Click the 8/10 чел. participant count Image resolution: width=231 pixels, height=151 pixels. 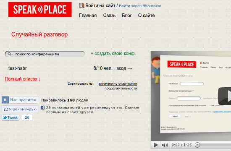point(103,68)
